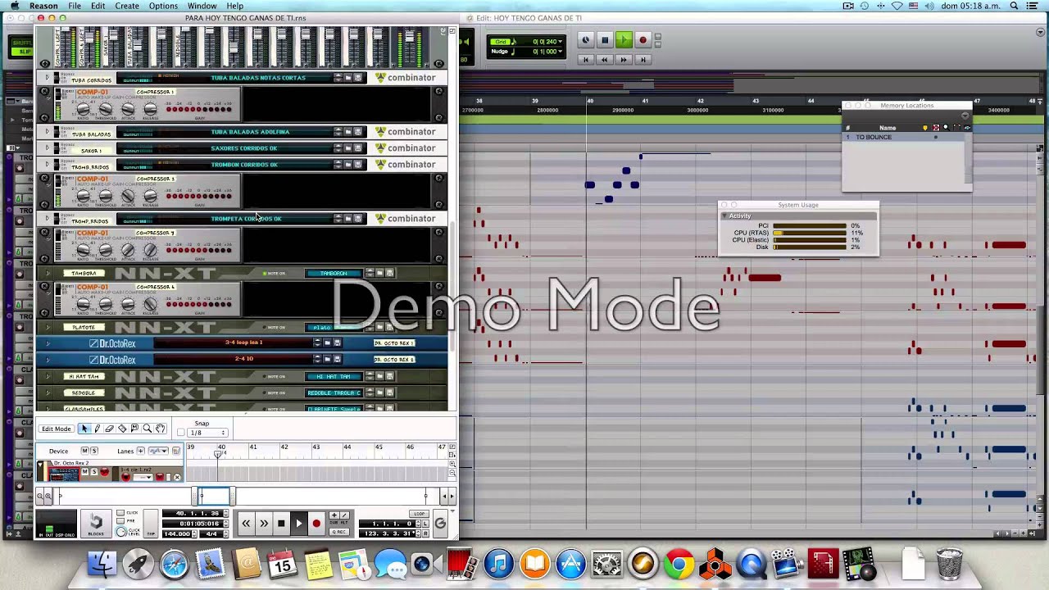Click the ReGroove mixer button in Reason transport
This screenshot has height=590, width=1049.
[440, 524]
